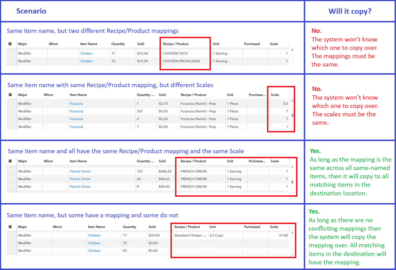
Task: Open Focaccia link with $2.70 sold
Action: tap(76, 104)
